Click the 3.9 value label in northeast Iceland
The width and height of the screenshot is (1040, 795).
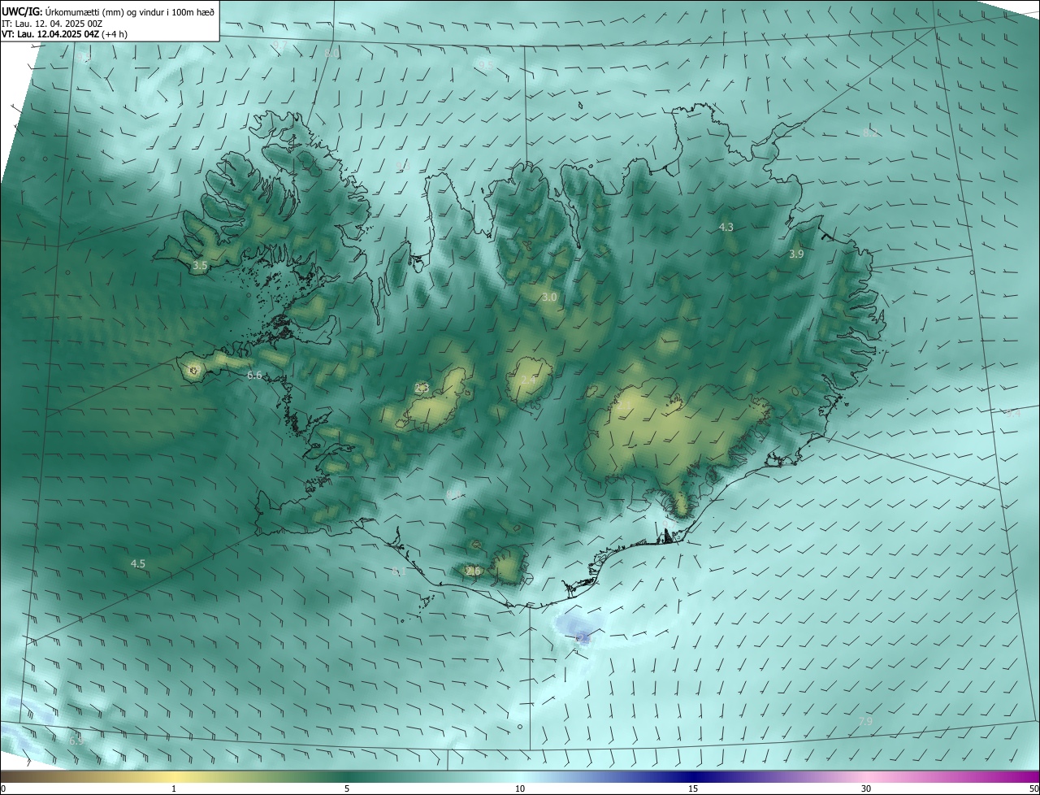(796, 254)
